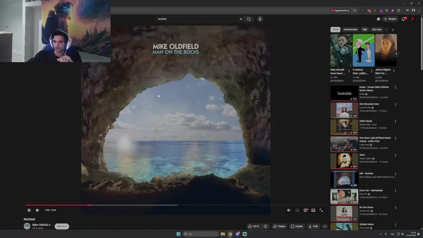The image size is (423, 238).
Task: Mute the video volume speaker icon
Action: click(37, 210)
